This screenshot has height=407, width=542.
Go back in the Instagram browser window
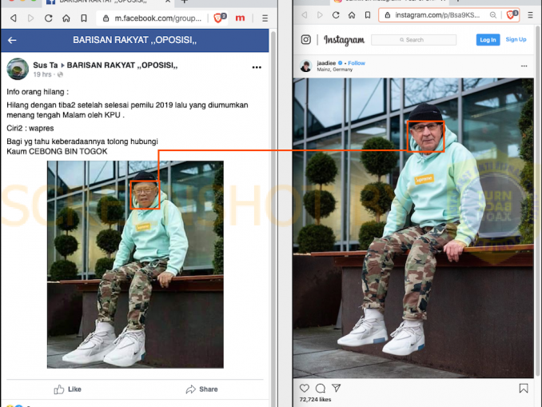[x=305, y=15]
